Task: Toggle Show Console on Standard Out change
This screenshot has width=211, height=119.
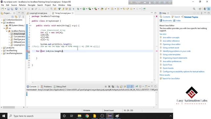Action: (x=128, y=87)
